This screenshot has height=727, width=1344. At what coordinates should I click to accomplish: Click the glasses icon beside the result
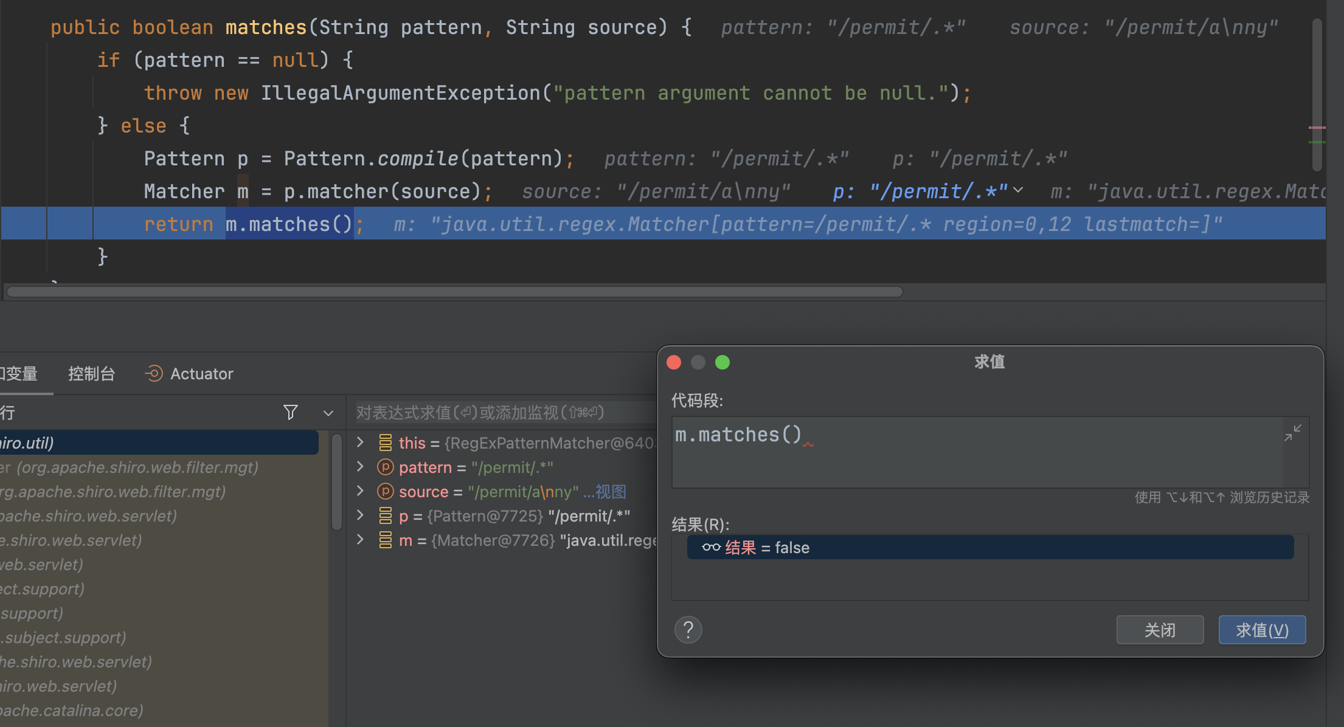click(711, 548)
